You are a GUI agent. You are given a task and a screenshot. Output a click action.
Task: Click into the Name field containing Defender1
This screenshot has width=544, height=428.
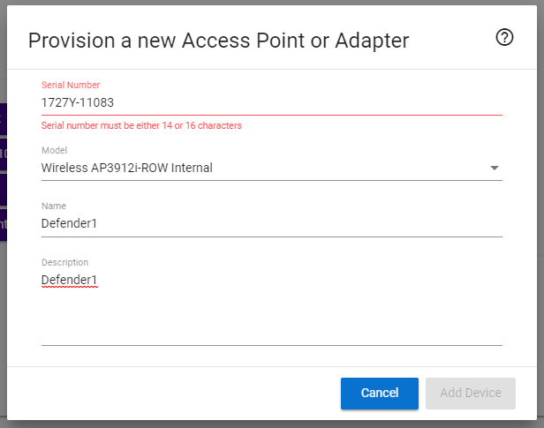[x=265, y=223]
